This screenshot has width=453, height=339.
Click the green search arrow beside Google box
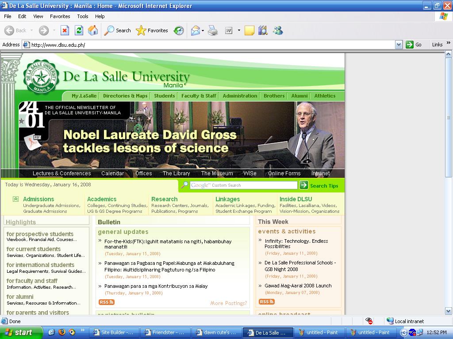point(304,185)
